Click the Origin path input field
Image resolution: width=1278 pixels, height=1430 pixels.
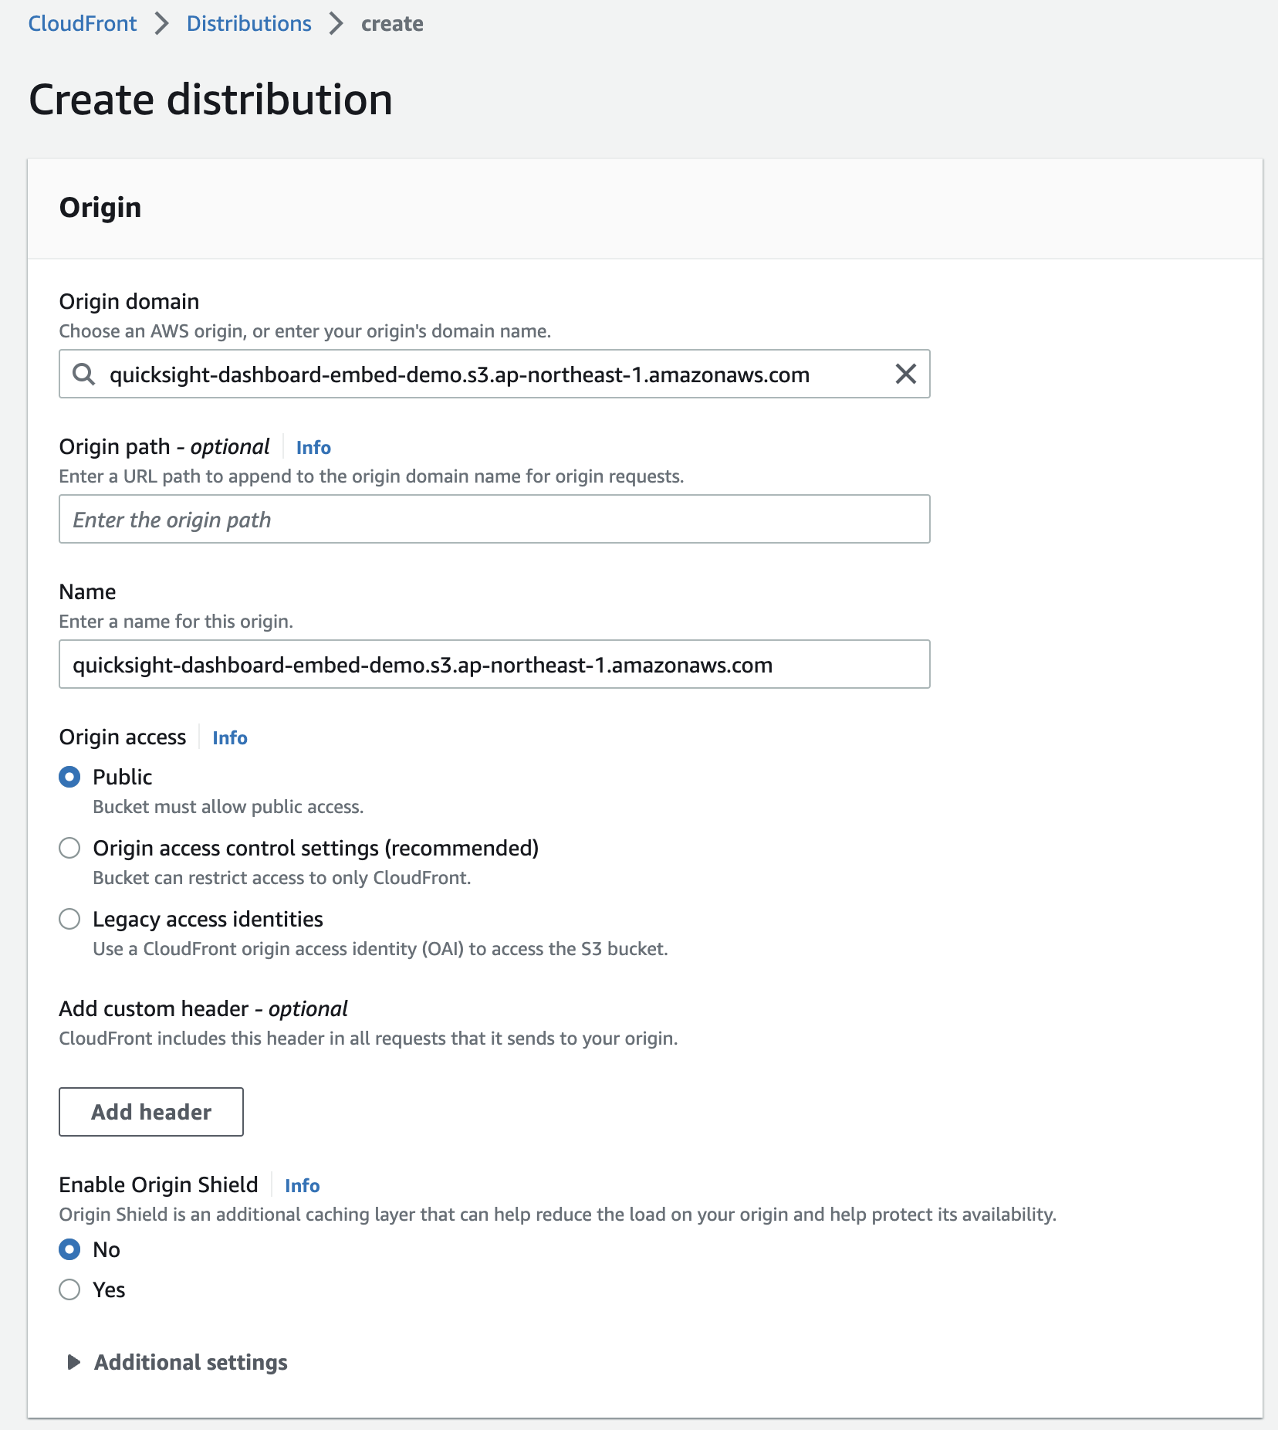495,520
